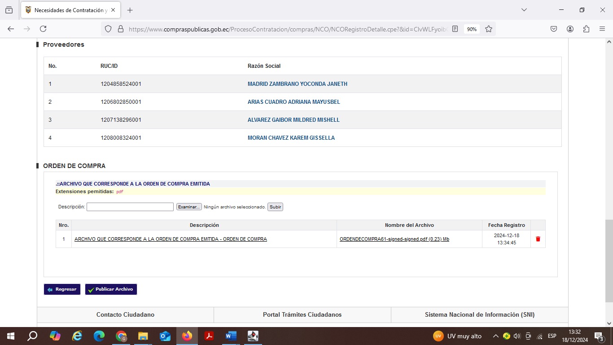The image size is (613, 345).
Task: Reload the page with browser refresh icon
Action: (x=43, y=29)
